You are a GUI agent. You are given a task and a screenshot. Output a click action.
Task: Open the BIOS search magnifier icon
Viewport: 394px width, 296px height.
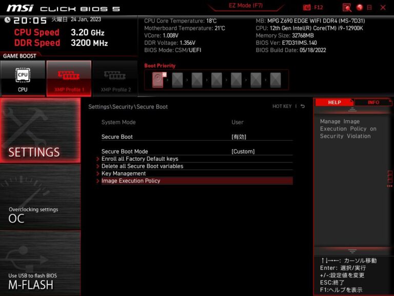click(347, 8)
